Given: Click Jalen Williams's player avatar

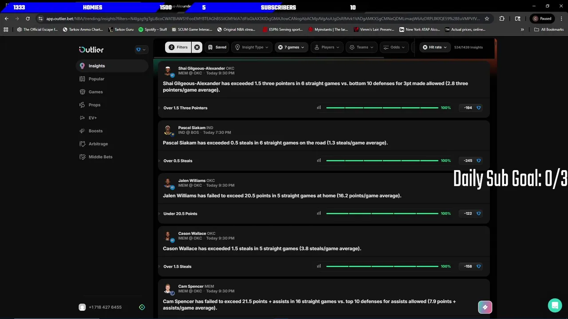Looking at the screenshot, I should [x=168, y=183].
